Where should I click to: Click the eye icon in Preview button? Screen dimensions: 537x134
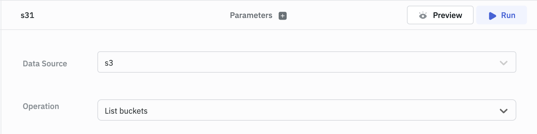point(423,15)
